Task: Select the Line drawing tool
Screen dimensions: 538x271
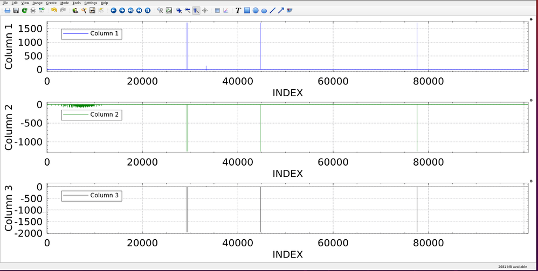Action: [273, 11]
